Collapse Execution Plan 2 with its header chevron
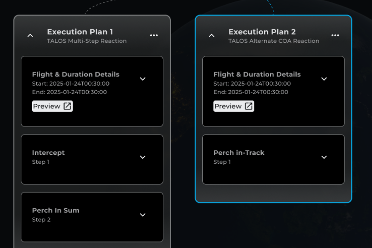The width and height of the screenshot is (372, 248). click(212, 36)
